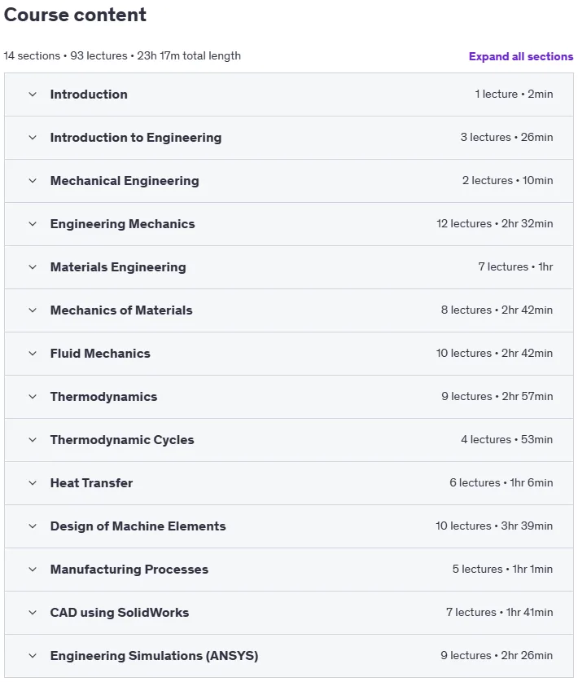578x682 pixels.
Task: Click chevron beside Thermodynamic Cycles
Action: [33, 440]
